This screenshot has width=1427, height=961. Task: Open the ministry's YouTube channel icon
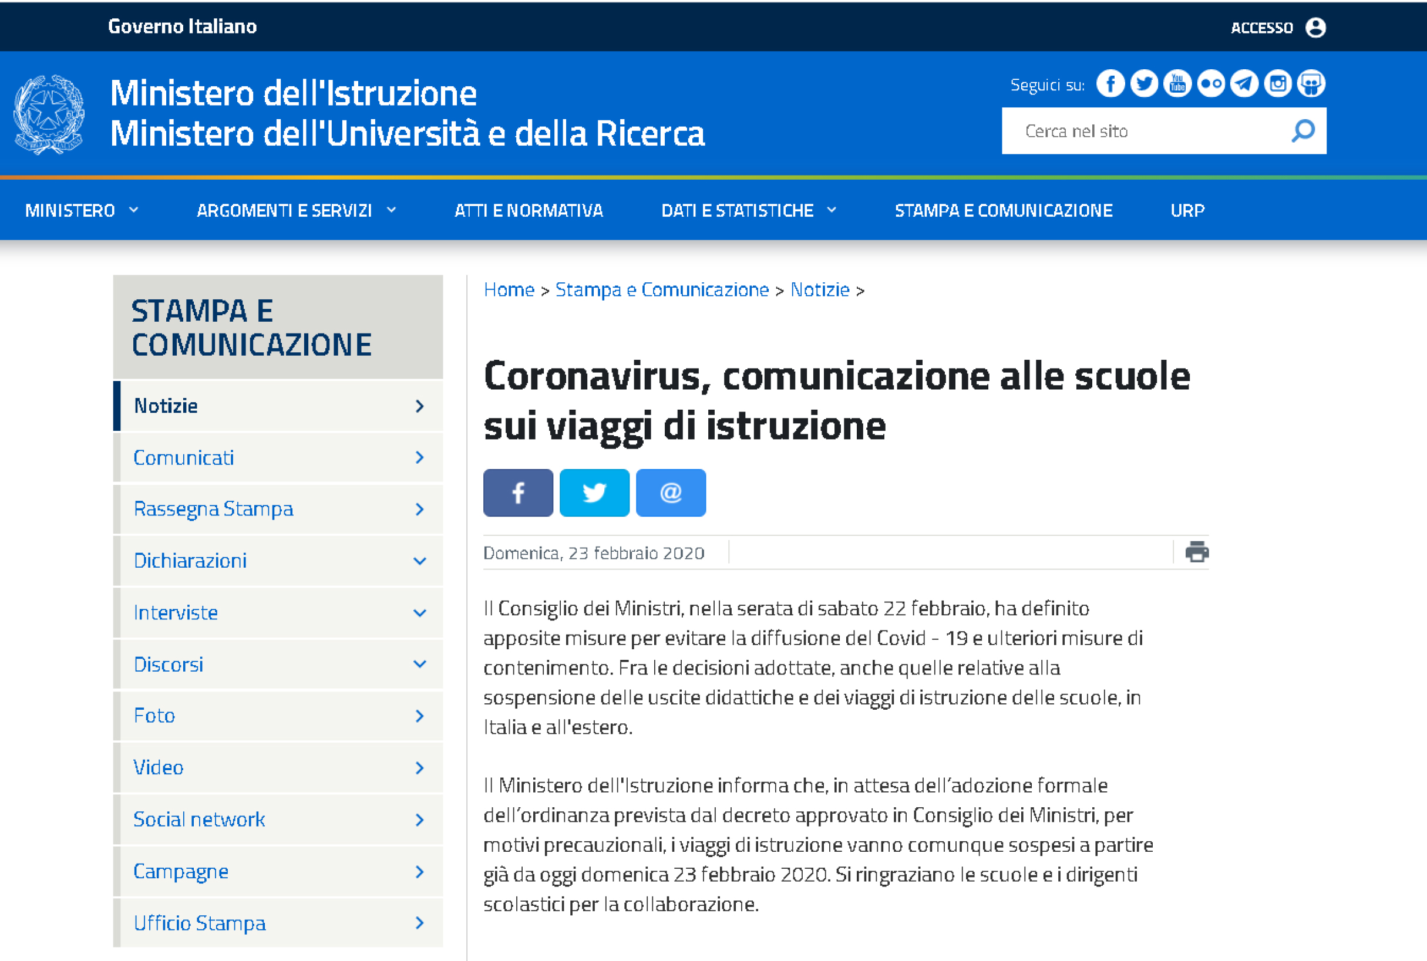(1177, 83)
